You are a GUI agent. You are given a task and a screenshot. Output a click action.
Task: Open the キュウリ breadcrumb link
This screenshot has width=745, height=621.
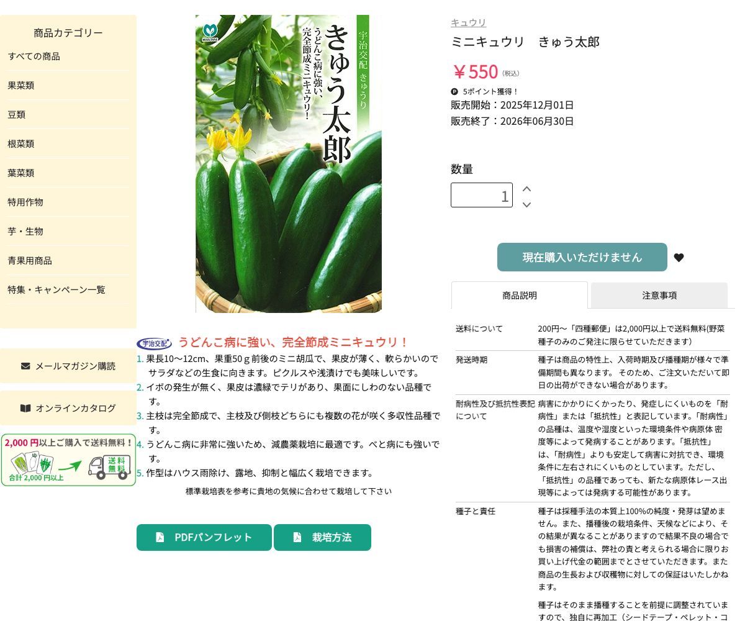[468, 22]
